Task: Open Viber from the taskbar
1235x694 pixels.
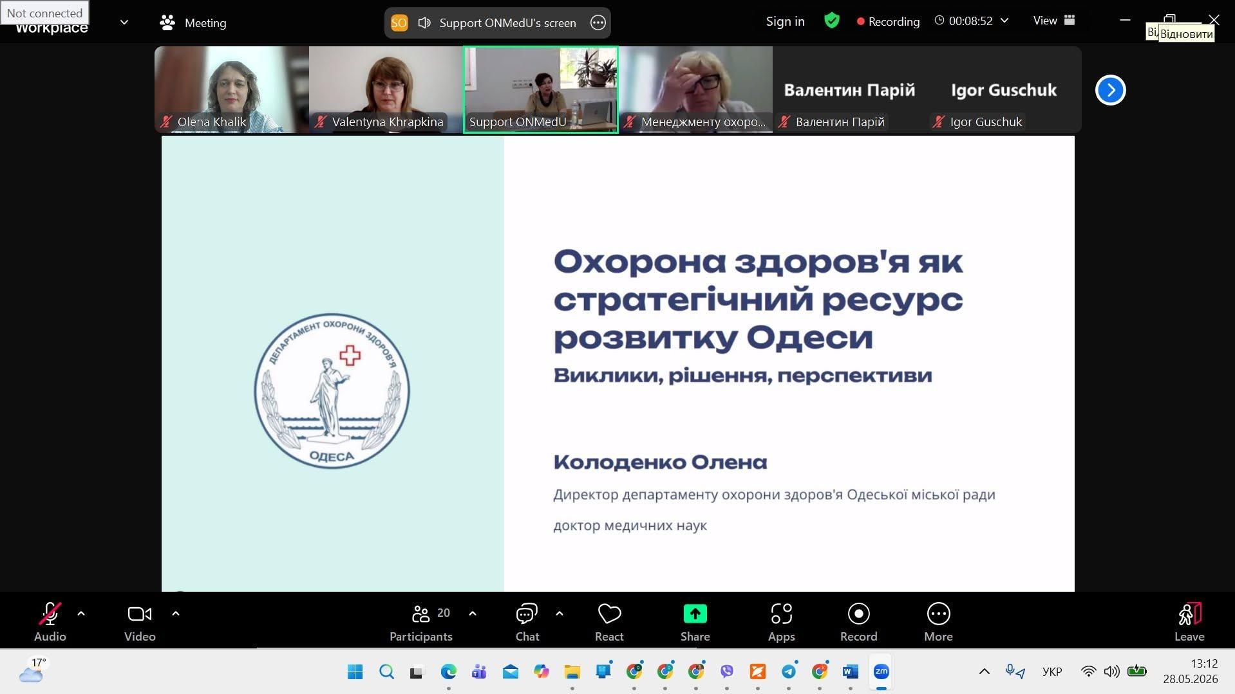Action: point(727,671)
